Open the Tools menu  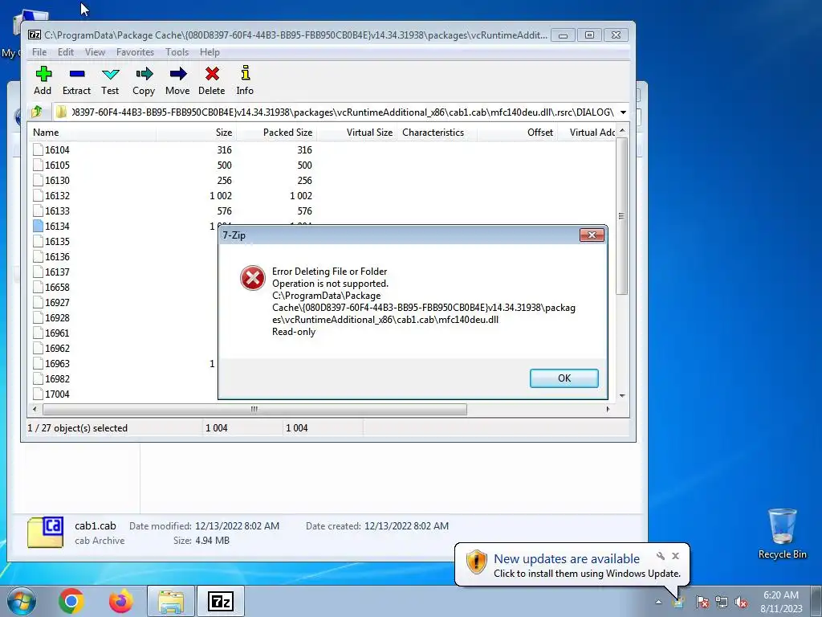(177, 52)
